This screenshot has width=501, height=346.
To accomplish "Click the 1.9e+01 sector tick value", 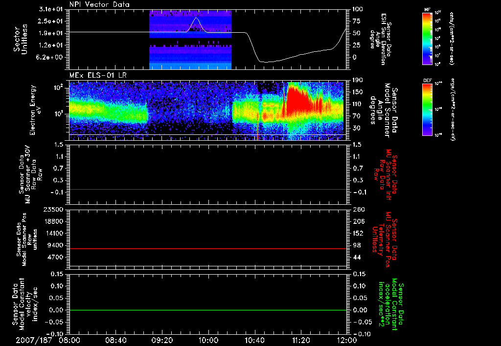I will click(51, 33).
